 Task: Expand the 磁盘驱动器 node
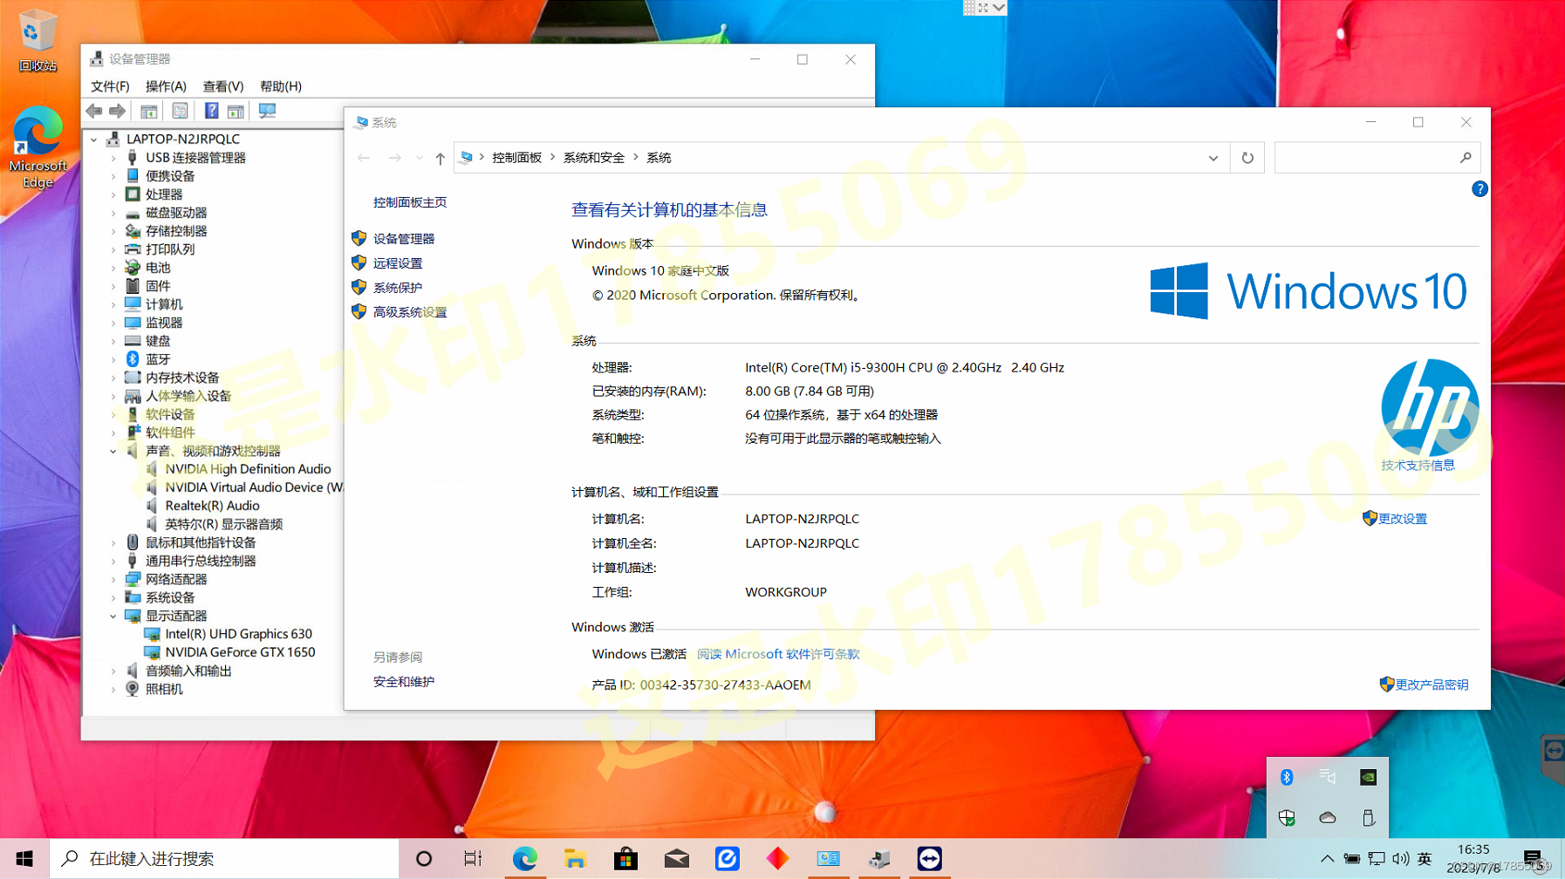click(x=113, y=213)
